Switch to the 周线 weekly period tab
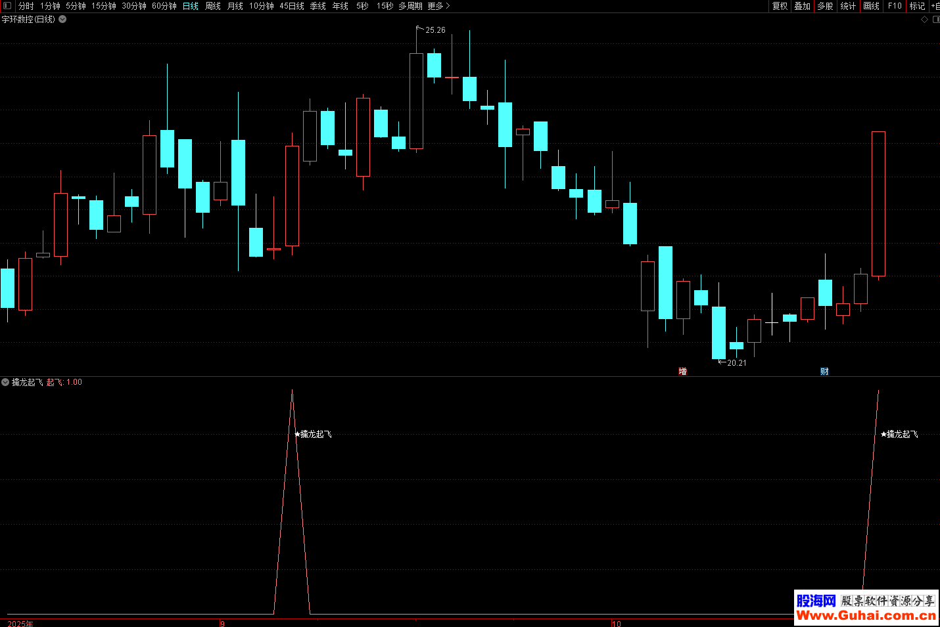940x627 pixels. coord(213,6)
